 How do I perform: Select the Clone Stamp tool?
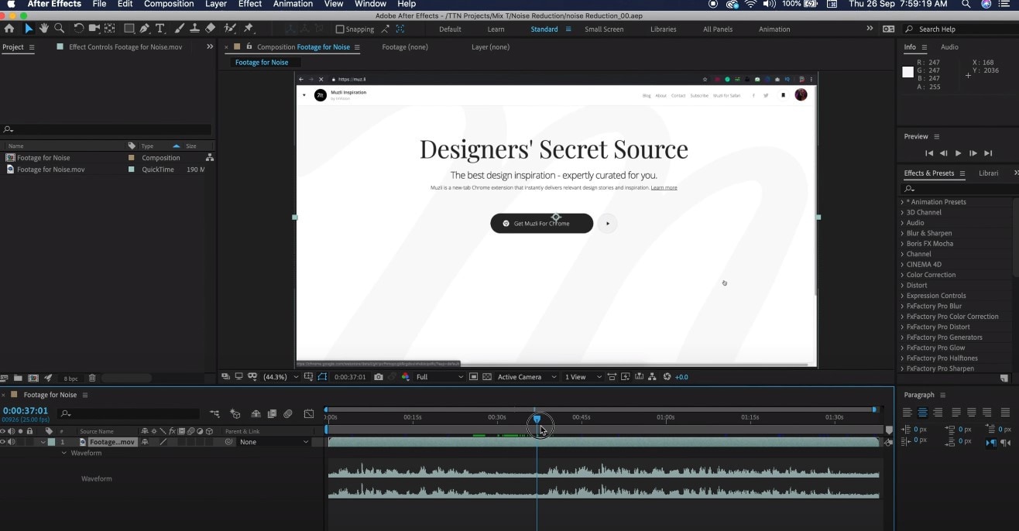pyautogui.click(x=194, y=29)
